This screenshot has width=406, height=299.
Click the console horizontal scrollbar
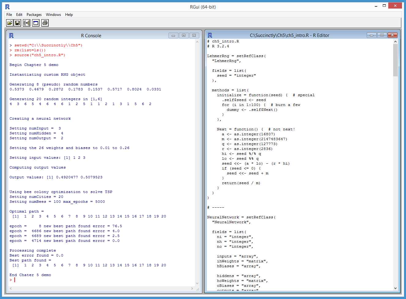(x=101, y=288)
